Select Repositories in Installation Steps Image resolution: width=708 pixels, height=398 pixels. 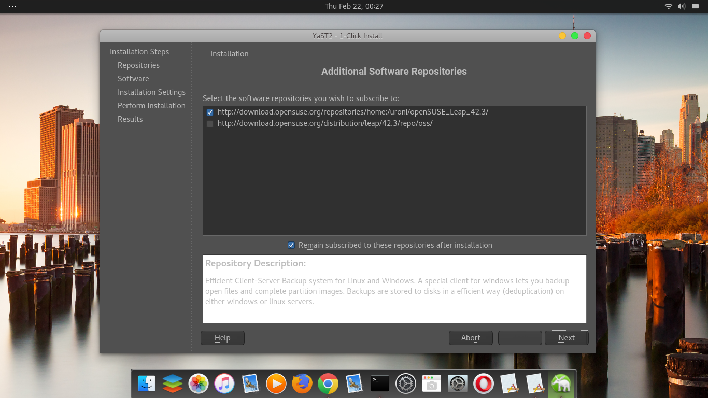(138, 65)
